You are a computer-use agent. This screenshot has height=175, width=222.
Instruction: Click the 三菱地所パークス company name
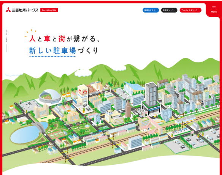coord(25,10)
